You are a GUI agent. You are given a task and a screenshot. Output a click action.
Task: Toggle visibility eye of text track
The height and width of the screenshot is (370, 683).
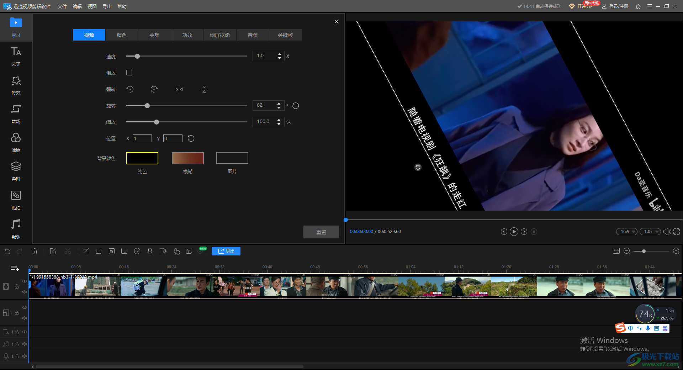click(25, 332)
